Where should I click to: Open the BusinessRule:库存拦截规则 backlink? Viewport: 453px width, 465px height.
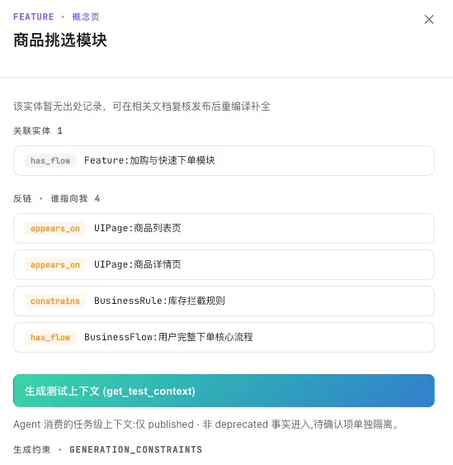(x=224, y=301)
